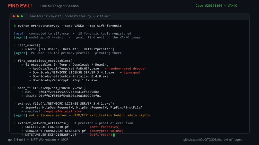Click Downloads/netstumblerinstaller_0_4_0.exe entry

point(70,77)
